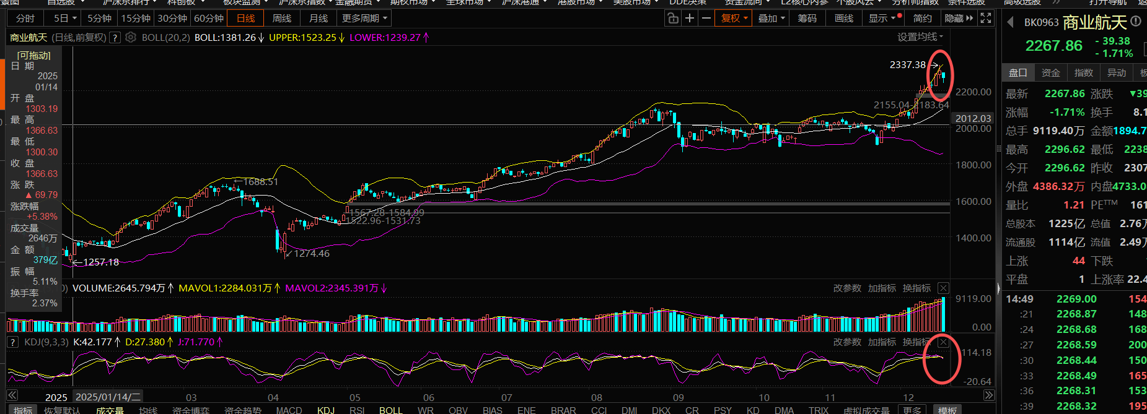1147x414 pixels.
Task: Enter fullscreen chart with expand icon
Action: 986,19
